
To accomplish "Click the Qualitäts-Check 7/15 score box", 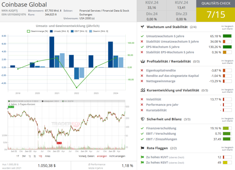I will (x=215, y=14).
